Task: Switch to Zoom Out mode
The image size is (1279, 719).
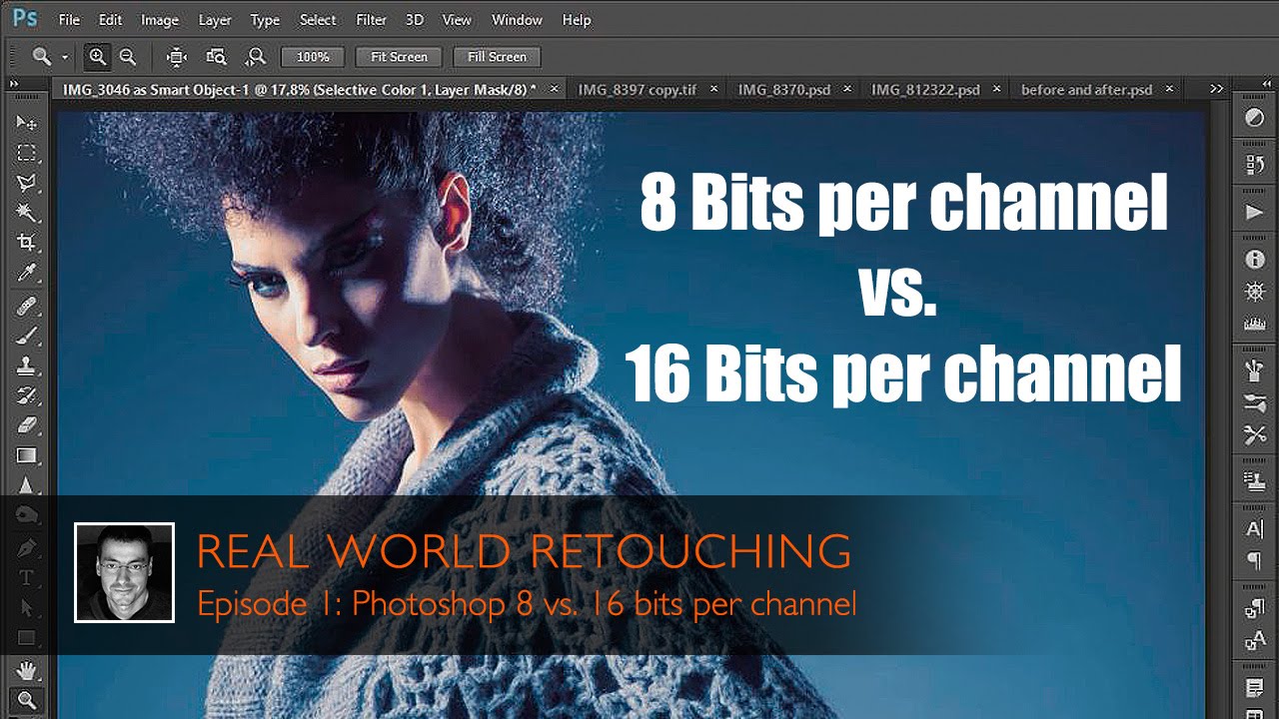Action: click(127, 57)
